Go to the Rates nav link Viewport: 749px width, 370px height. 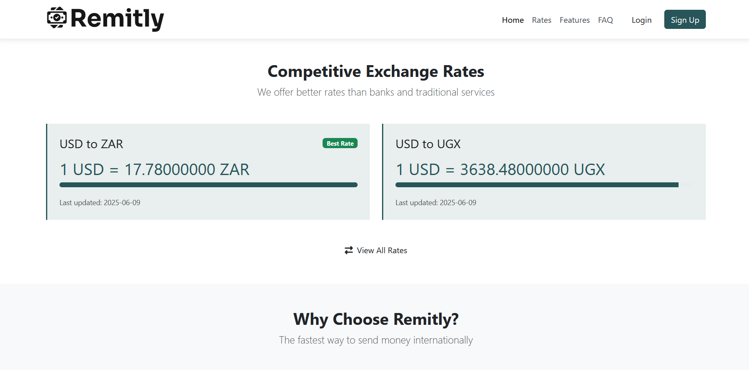point(542,20)
